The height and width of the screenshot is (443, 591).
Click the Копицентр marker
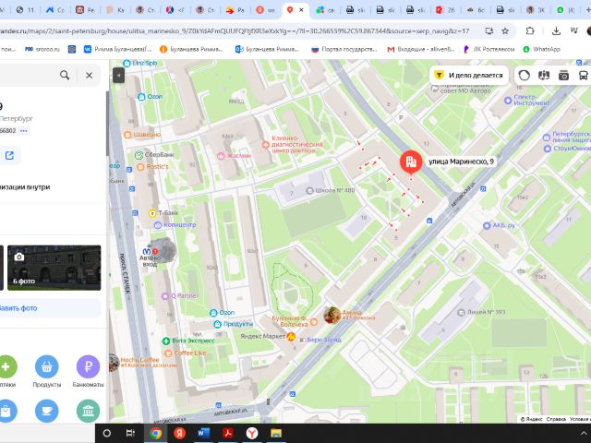[x=158, y=225]
